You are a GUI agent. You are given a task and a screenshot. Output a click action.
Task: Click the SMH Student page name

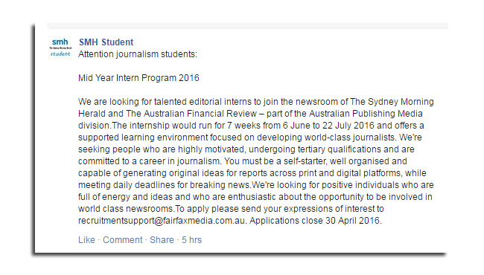pos(106,42)
